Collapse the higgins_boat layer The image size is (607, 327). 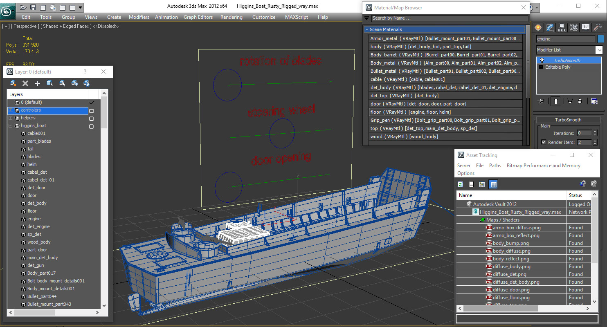click(x=10, y=126)
